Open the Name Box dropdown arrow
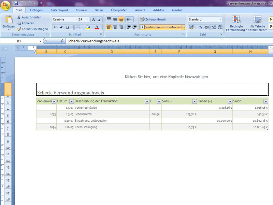Viewport: 273px width, 205px height. click(40, 41)
